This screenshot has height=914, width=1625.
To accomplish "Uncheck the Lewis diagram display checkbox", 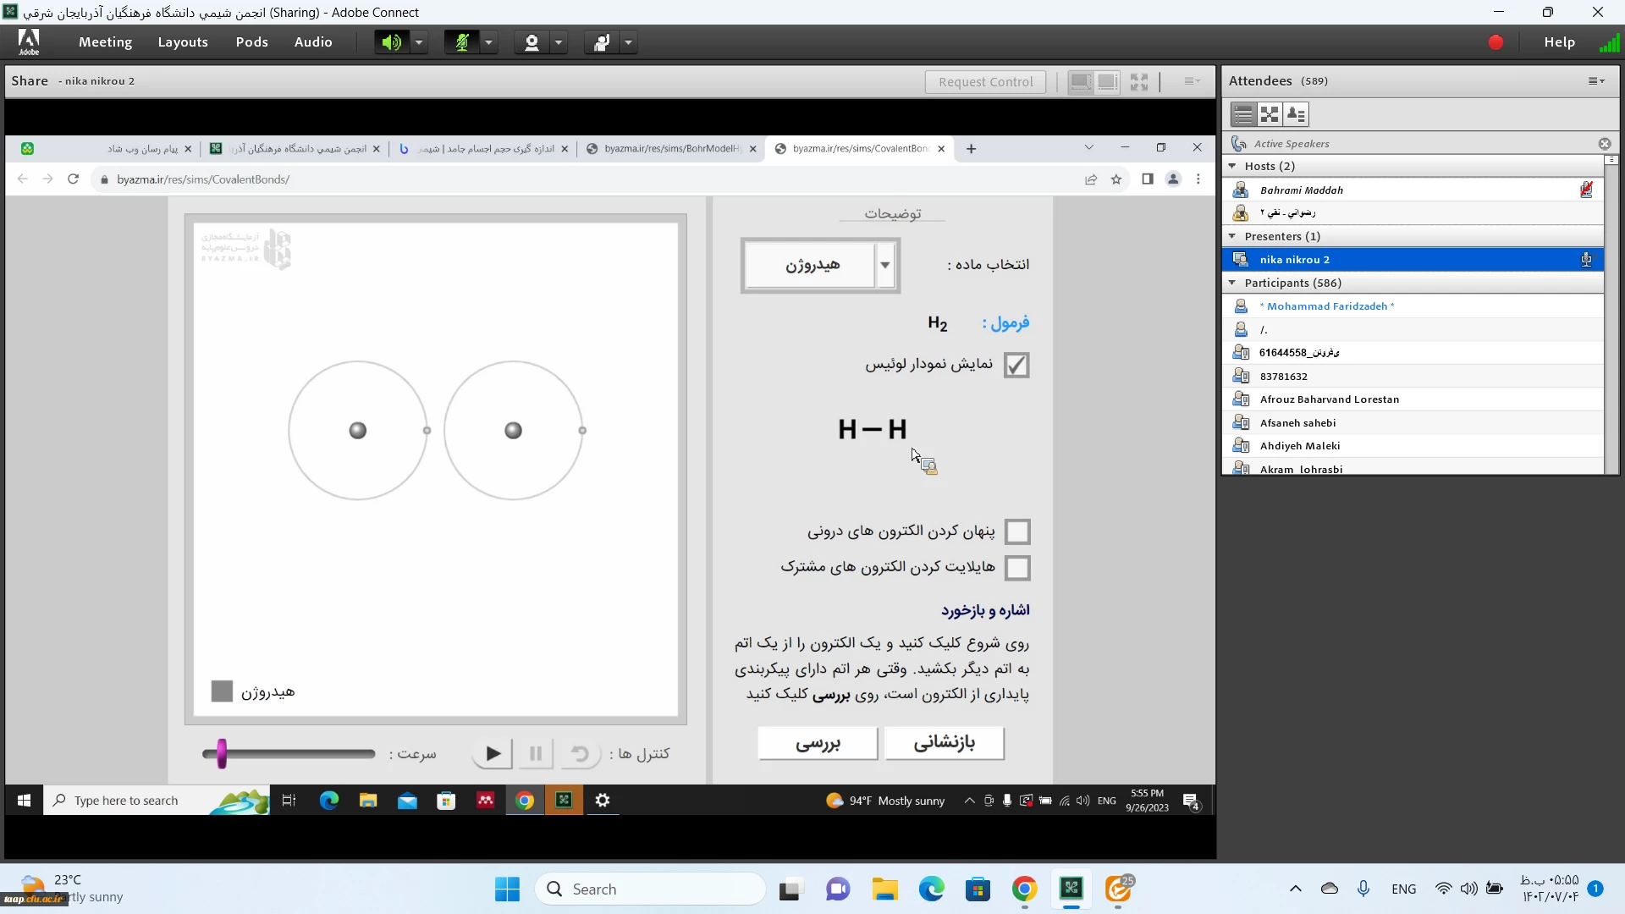I will pyautogui.click(x=1016, y=365).
